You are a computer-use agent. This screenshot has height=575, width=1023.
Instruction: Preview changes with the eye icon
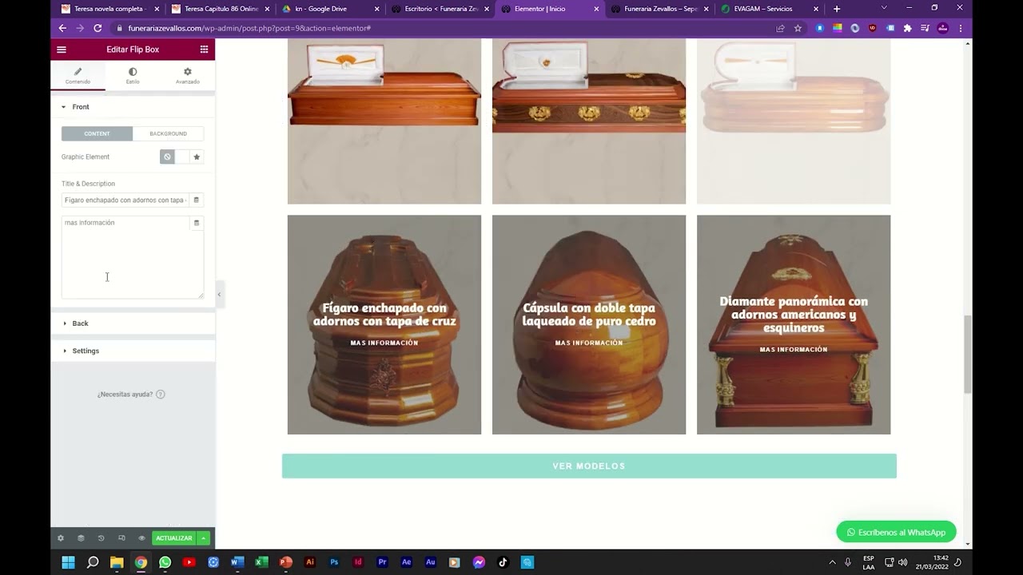pyautogui.click(x=141, y=538)
